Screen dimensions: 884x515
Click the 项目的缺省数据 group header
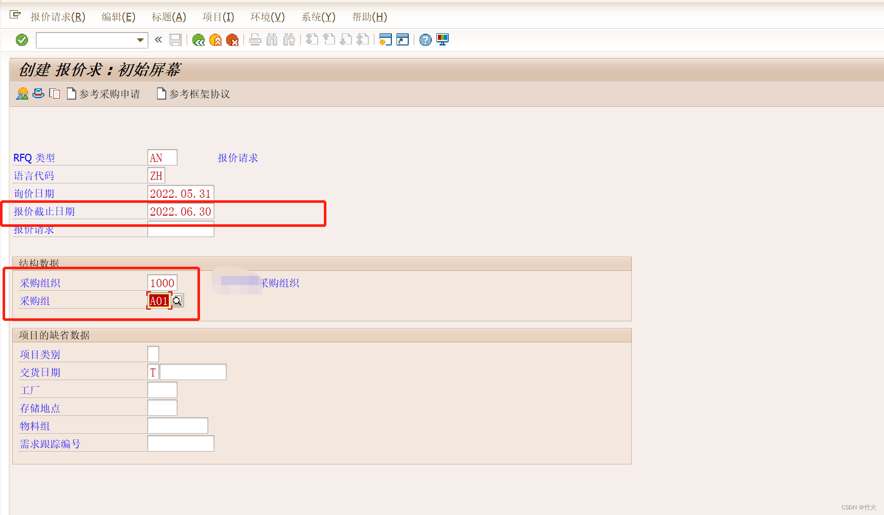pos(54,335)
